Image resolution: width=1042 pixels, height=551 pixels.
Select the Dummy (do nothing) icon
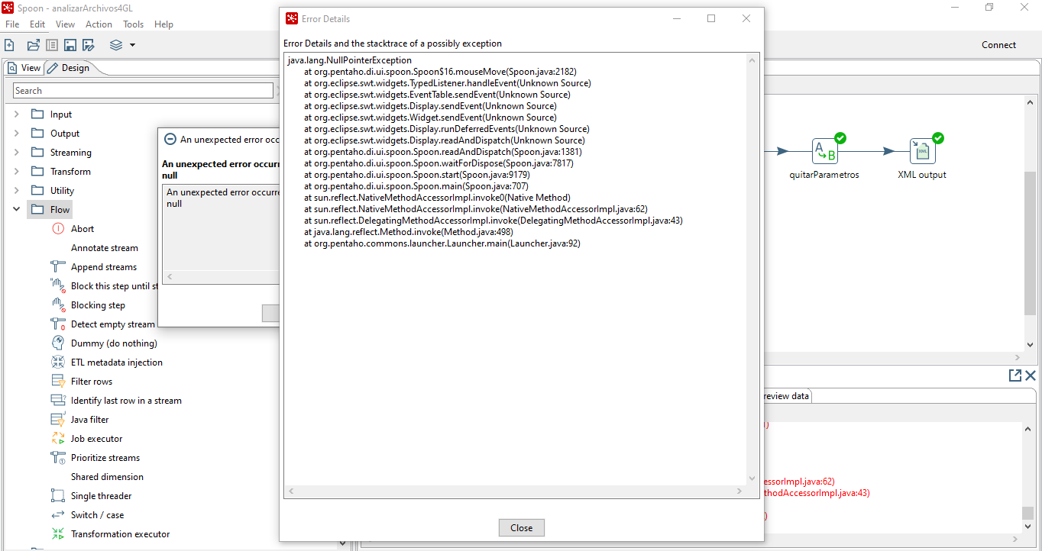click(x=58, y=343)
